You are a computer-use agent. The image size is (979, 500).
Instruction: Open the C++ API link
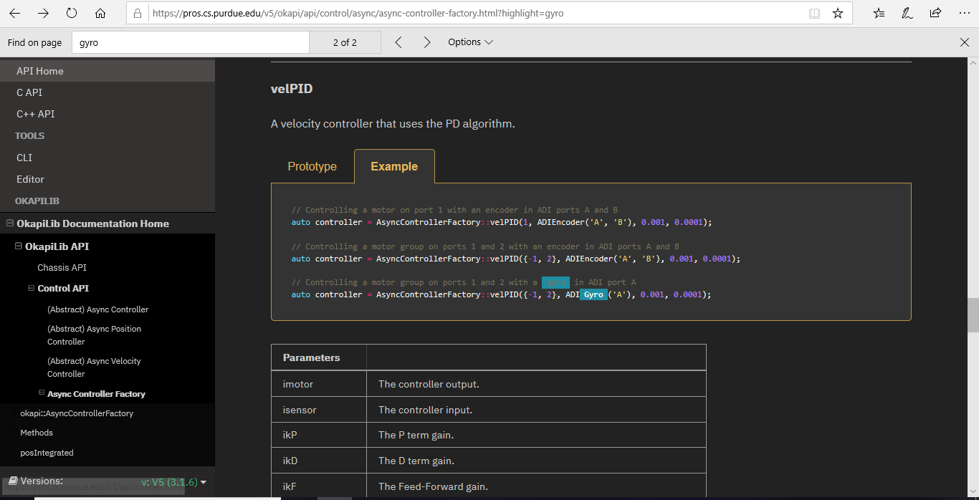36,114
